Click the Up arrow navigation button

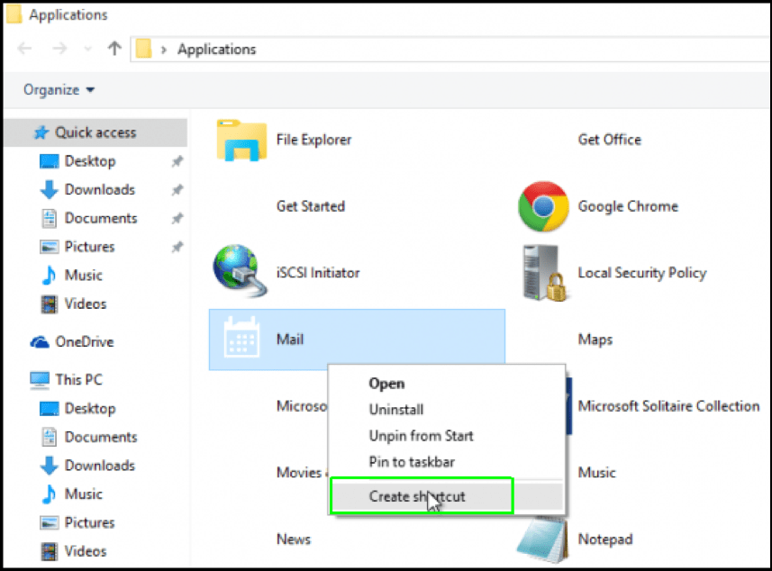[x=114, y=50]
